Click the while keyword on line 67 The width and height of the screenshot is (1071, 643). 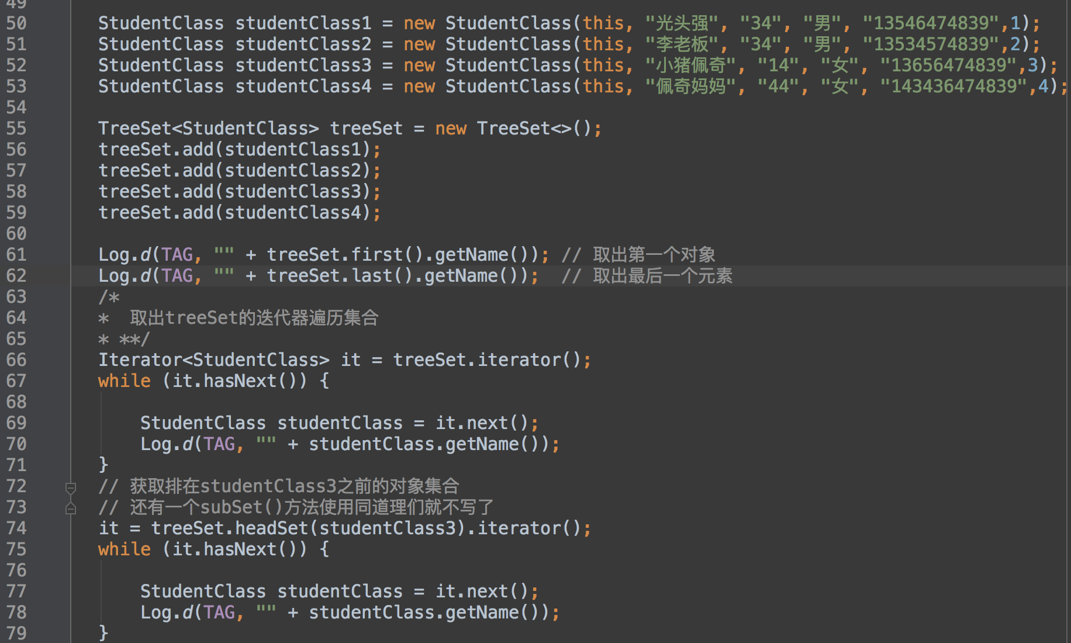point(125,381)
